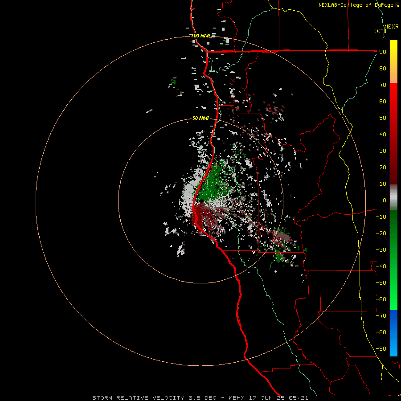Image resolution: width=401 pixels, height=401 pixels.
Task: Click the -40 value on velocity scale
Action: pyautogui.click(x=381, y=266)
